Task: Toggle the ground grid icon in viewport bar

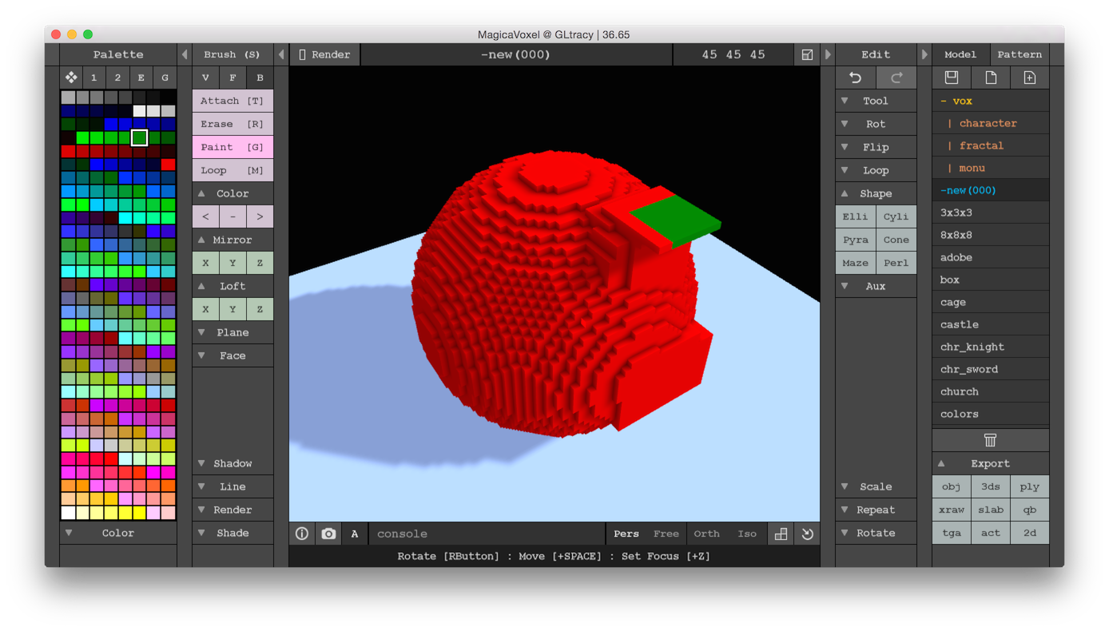Action: (781, 534)
